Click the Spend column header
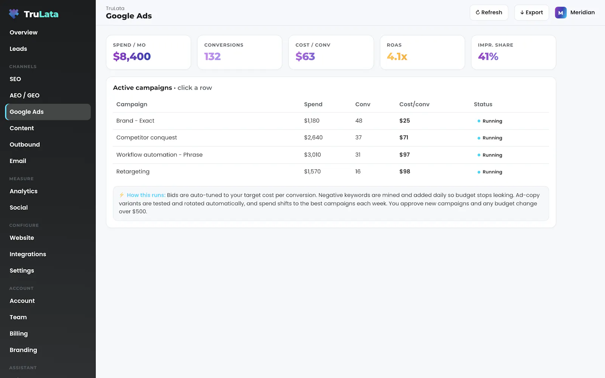 [313, 104]
